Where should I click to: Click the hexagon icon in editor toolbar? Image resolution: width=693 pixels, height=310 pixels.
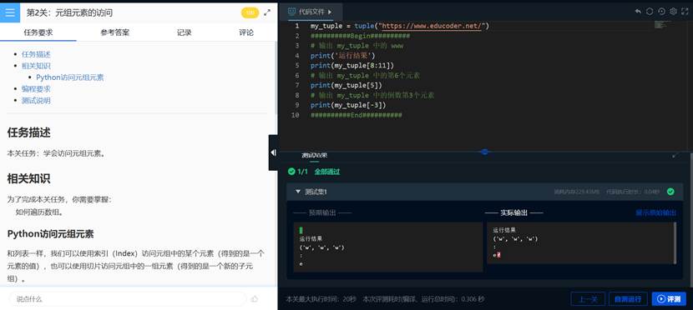(650, 12)
